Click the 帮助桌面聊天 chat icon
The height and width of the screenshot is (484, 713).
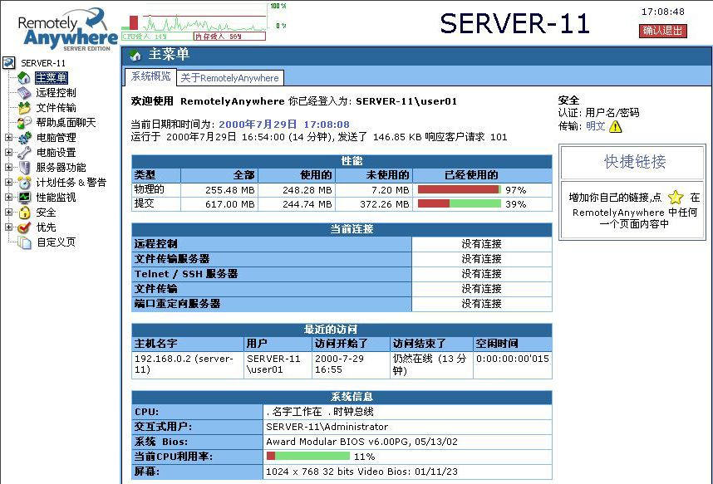click(25, 123)
